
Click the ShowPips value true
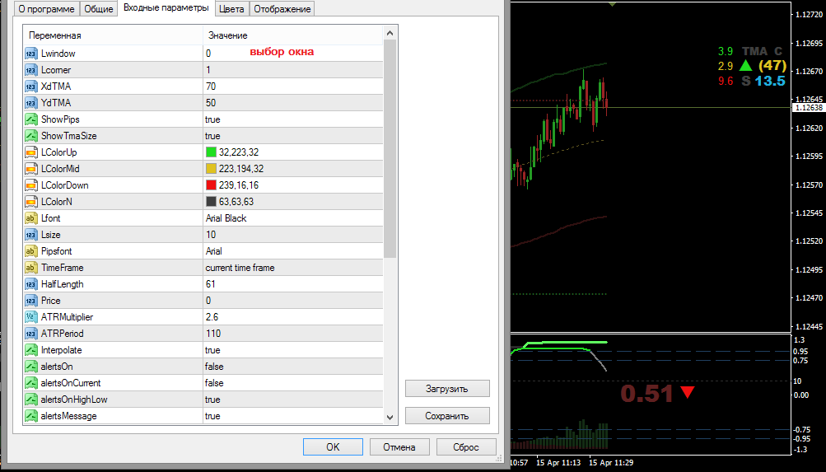(x=212, y=119)
